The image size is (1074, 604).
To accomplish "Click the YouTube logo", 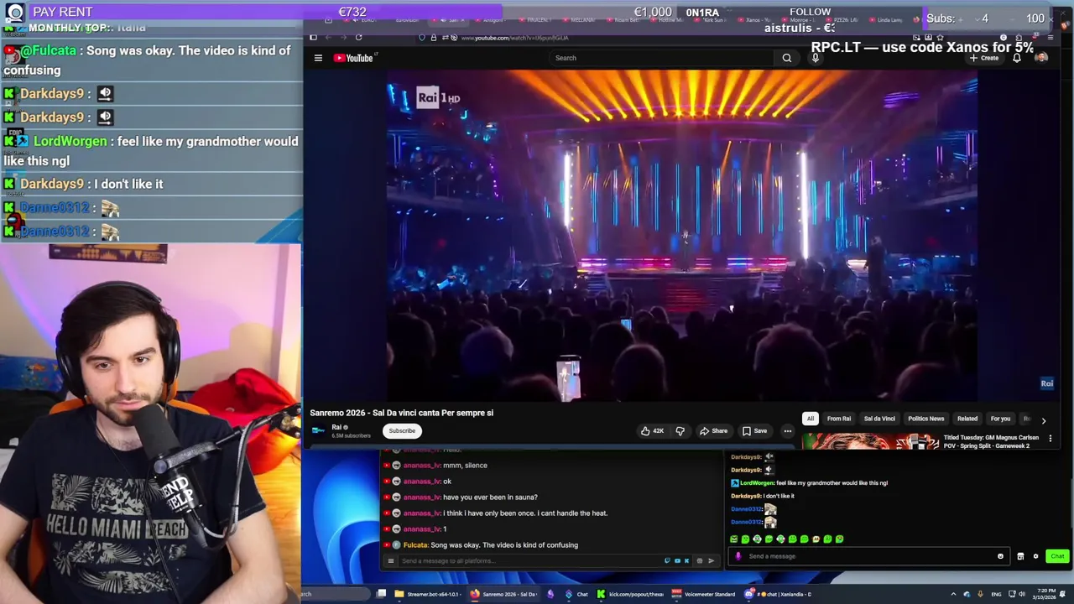I will (x=353, y=58).
